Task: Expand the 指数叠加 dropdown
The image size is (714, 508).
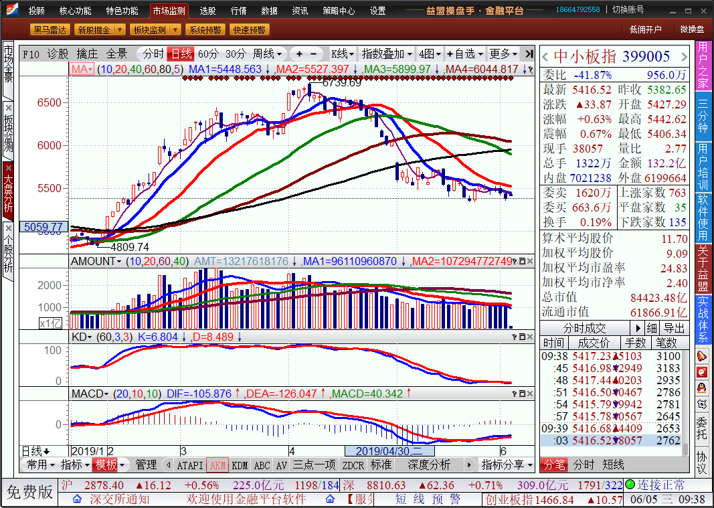Action: click(387, 54)
